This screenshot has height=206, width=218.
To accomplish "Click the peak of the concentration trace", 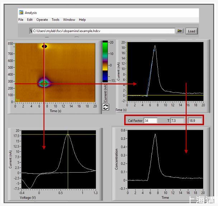I will coord(155,134).
